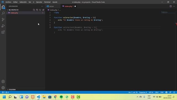Click the clock and date in the taskbar
The height and width of the screenshot is (100, 177).
click(x=167, y=97)
